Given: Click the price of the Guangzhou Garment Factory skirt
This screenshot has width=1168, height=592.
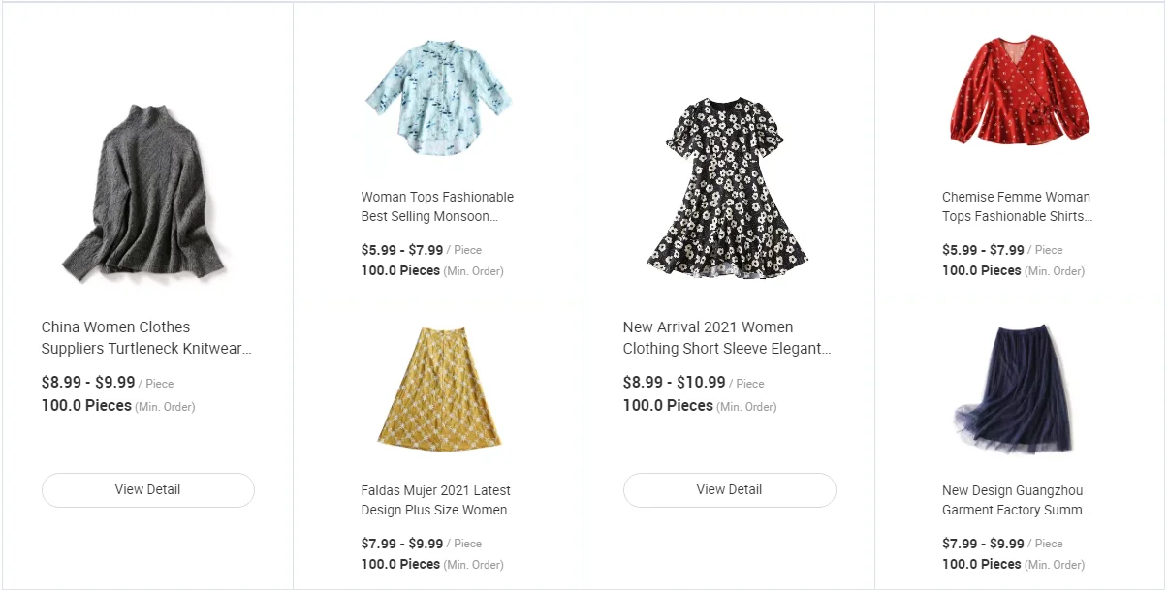Looking at the screenshot, I should (983, 544).
